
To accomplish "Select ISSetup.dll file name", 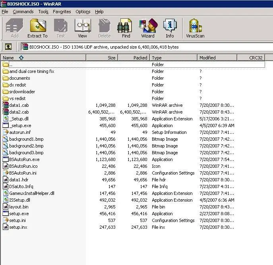I will click(x=19, y=200).
